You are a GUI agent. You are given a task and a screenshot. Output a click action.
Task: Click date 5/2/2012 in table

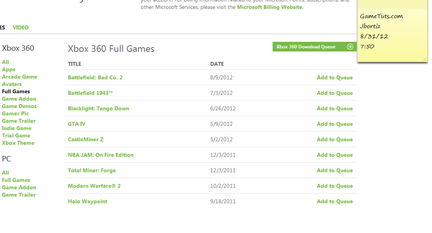pyautogui.click(x=221, y=139)
